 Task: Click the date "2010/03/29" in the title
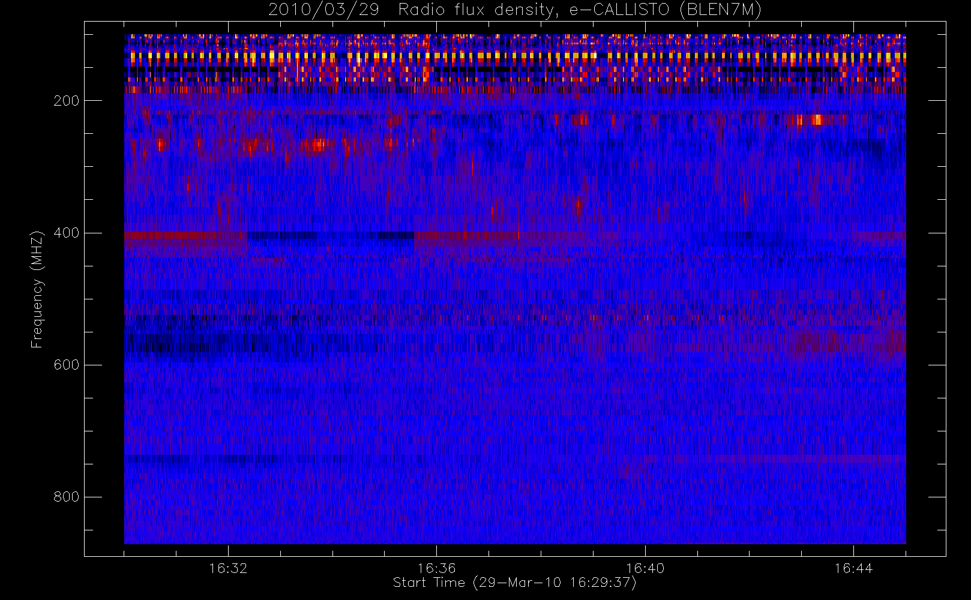323,10
